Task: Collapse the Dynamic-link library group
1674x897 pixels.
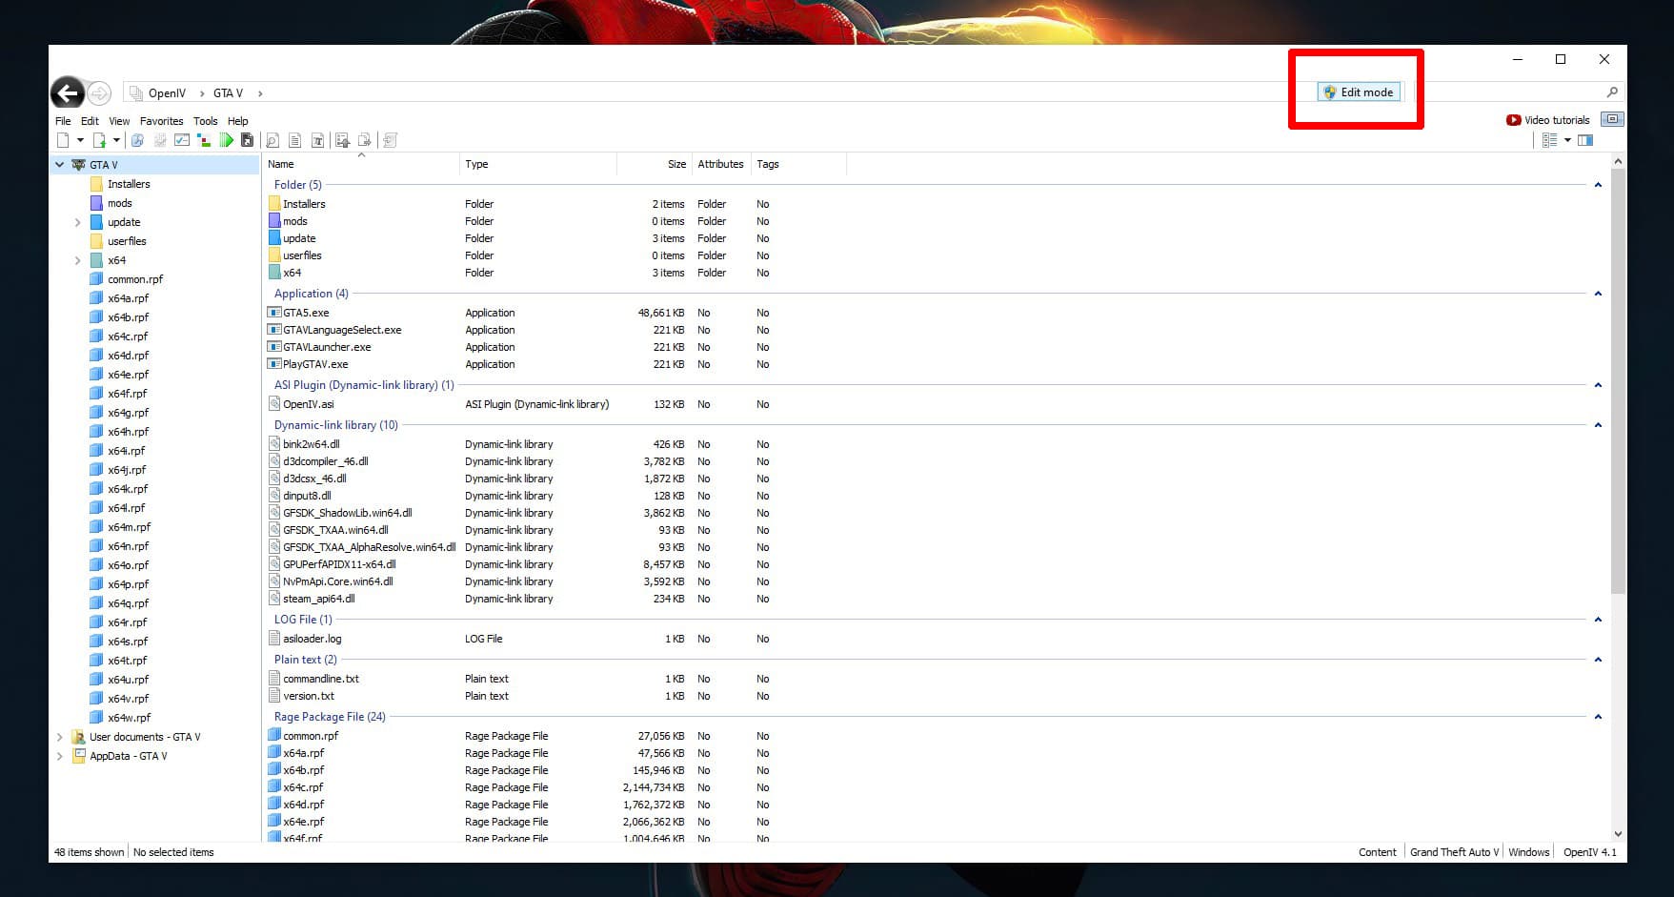Action: pyautogui.click(x=1598, y=425)
